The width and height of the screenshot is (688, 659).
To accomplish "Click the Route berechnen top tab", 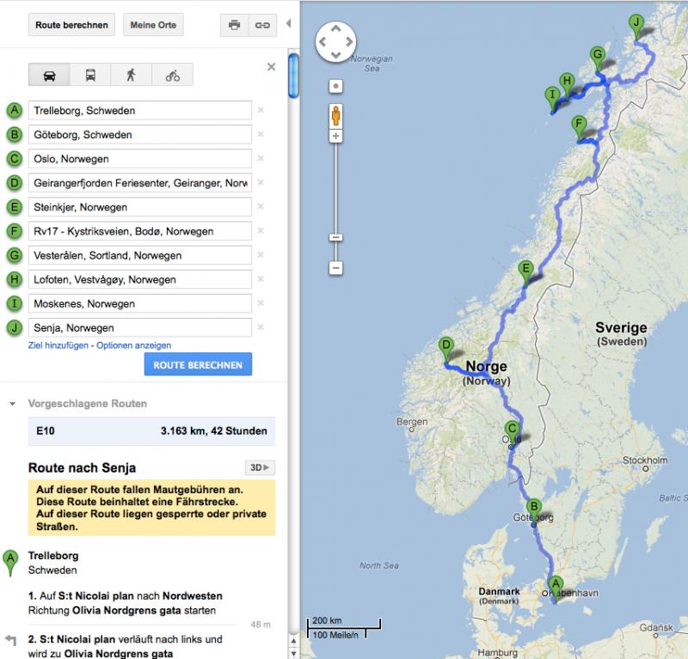I will [x=72, y=25].
